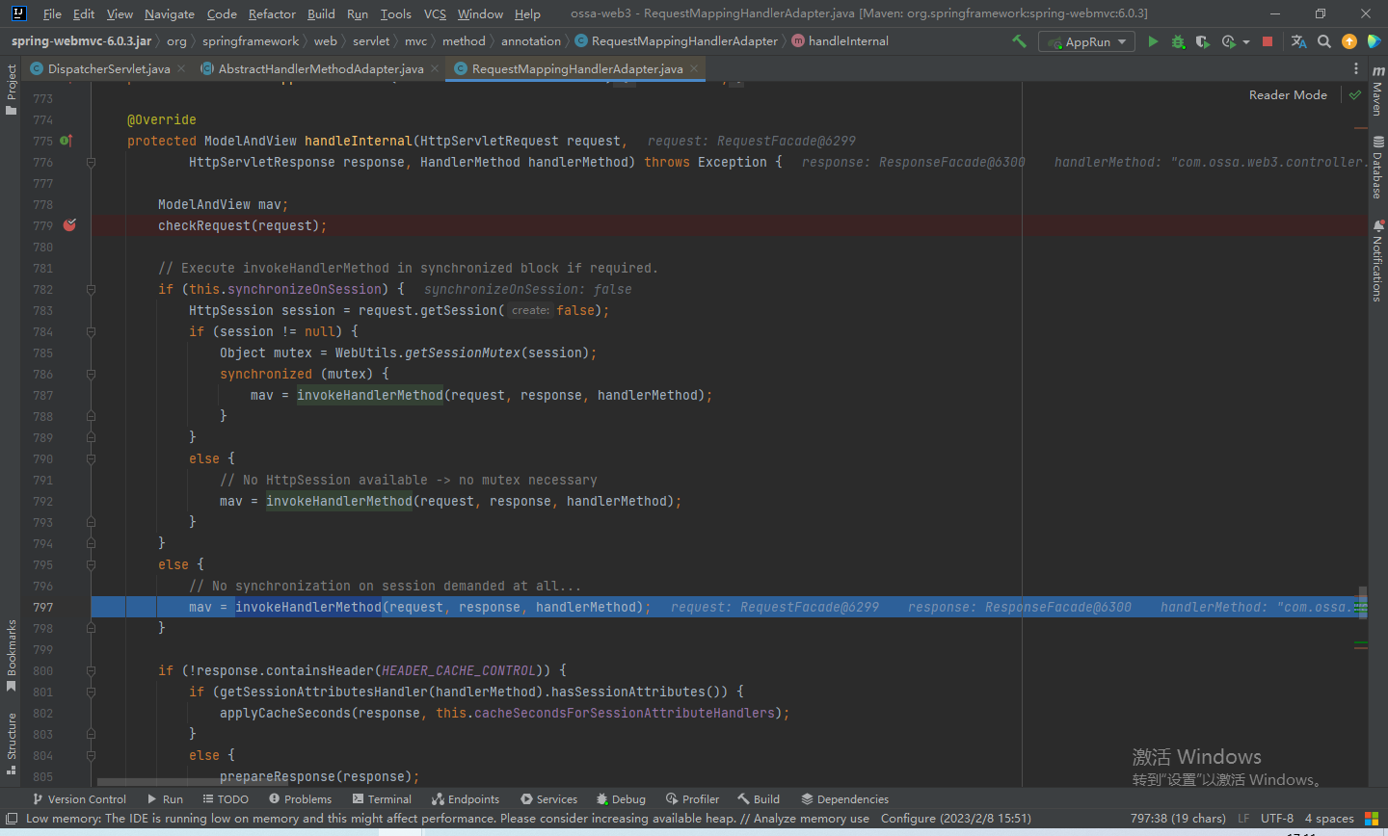Open the Database tool window
The height and width of the screenshot is (836, 1388).
tap(1377, 168)
